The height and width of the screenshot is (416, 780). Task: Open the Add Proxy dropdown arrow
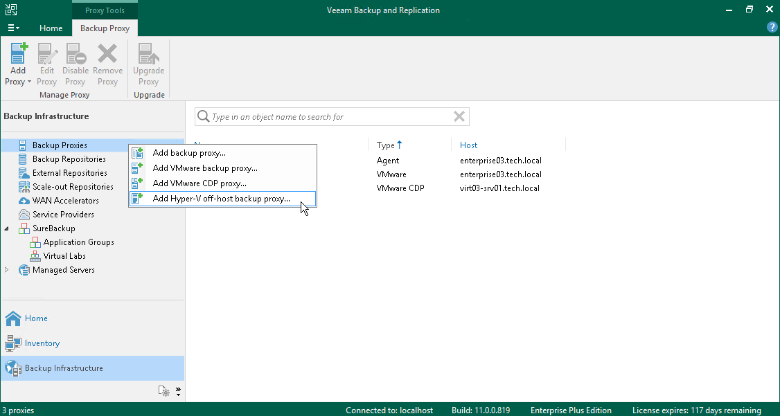29,82
